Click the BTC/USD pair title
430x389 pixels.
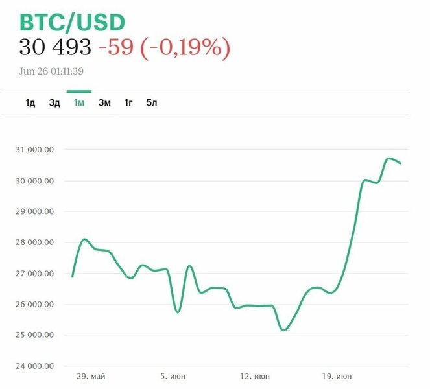[71, 21]
